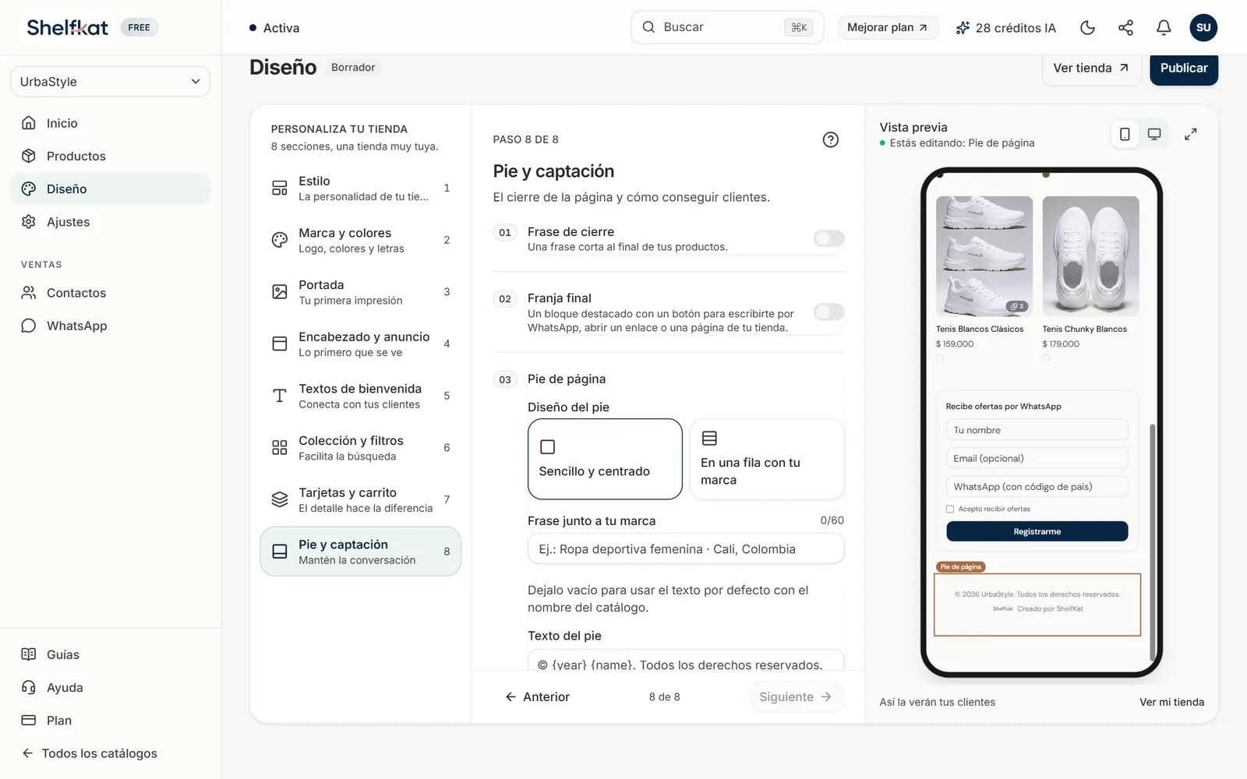Open Contactos under Ventas

pyautogui.click(x=110, y=293)
